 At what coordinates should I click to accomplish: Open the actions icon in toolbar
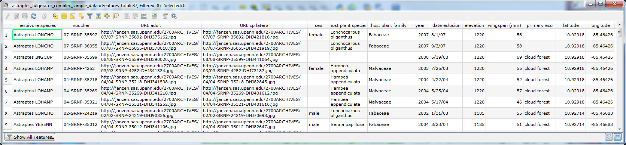pos(174,16)
